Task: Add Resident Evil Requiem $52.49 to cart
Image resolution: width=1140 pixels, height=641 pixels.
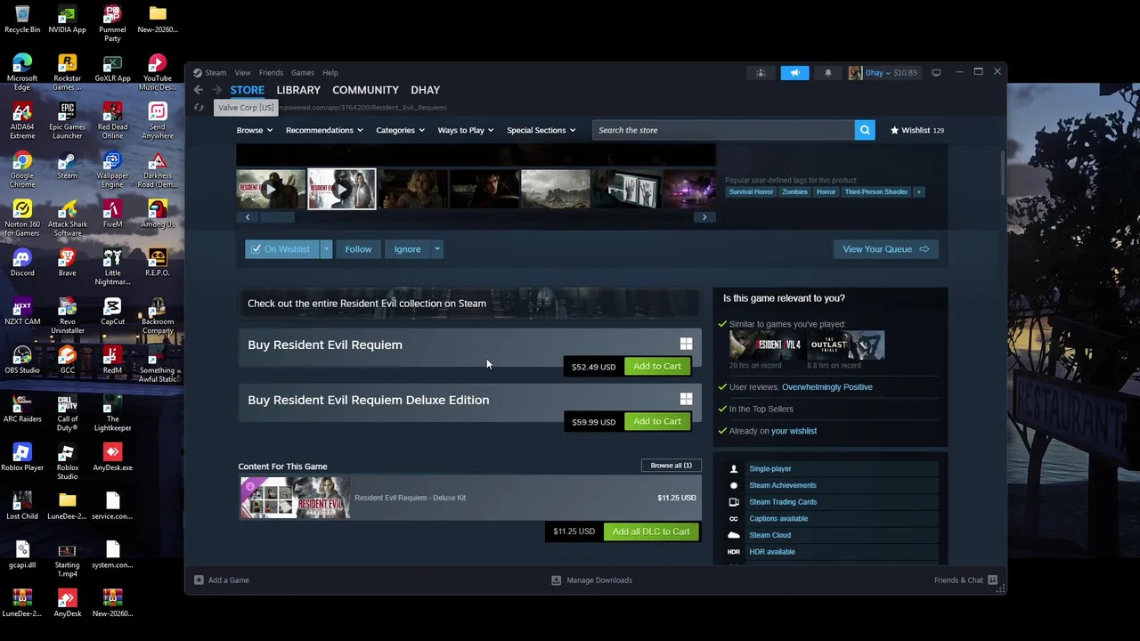Action: point(657,366)
